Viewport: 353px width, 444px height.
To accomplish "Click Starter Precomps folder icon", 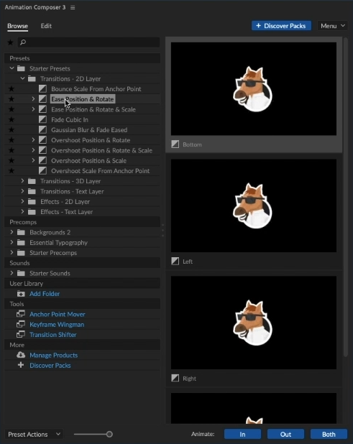I will pyautogui.click(x=21, y=253).
